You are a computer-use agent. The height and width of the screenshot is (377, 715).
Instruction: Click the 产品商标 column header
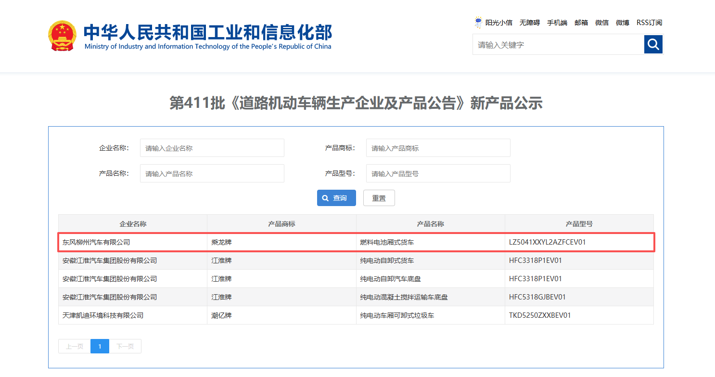282,224
